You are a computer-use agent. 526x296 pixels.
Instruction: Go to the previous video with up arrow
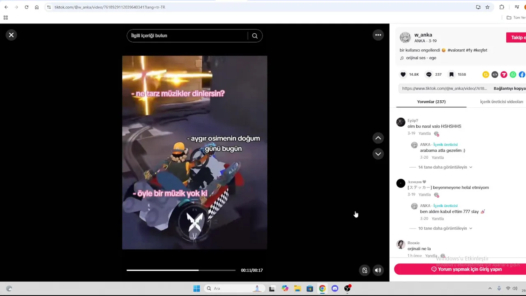click(x=378, y=138)
